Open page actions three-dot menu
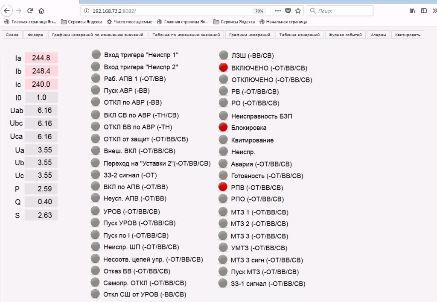The width and height of the screenshot is (437, 302). [x=278, y=11]
